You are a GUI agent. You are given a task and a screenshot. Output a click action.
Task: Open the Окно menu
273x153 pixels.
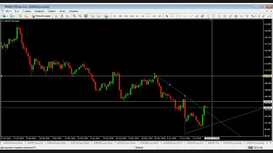(x=62, y=11)
